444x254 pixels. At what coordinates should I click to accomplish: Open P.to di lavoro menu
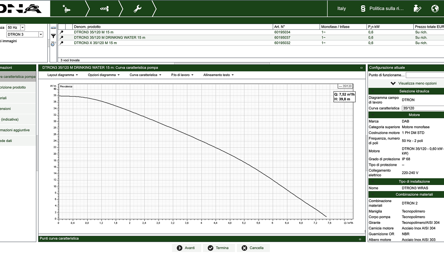click(x=182, y=75)
